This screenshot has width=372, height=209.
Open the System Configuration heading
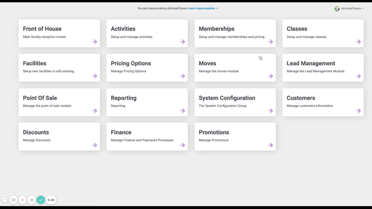coord(227,98)
